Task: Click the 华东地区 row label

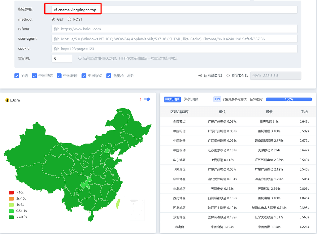Action: click(x=179, y=160)
